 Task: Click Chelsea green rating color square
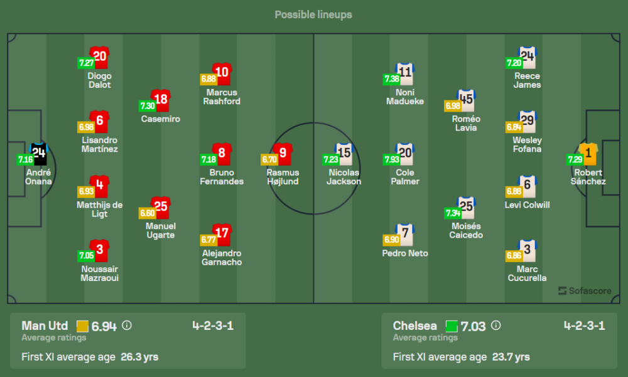(451, 326)
